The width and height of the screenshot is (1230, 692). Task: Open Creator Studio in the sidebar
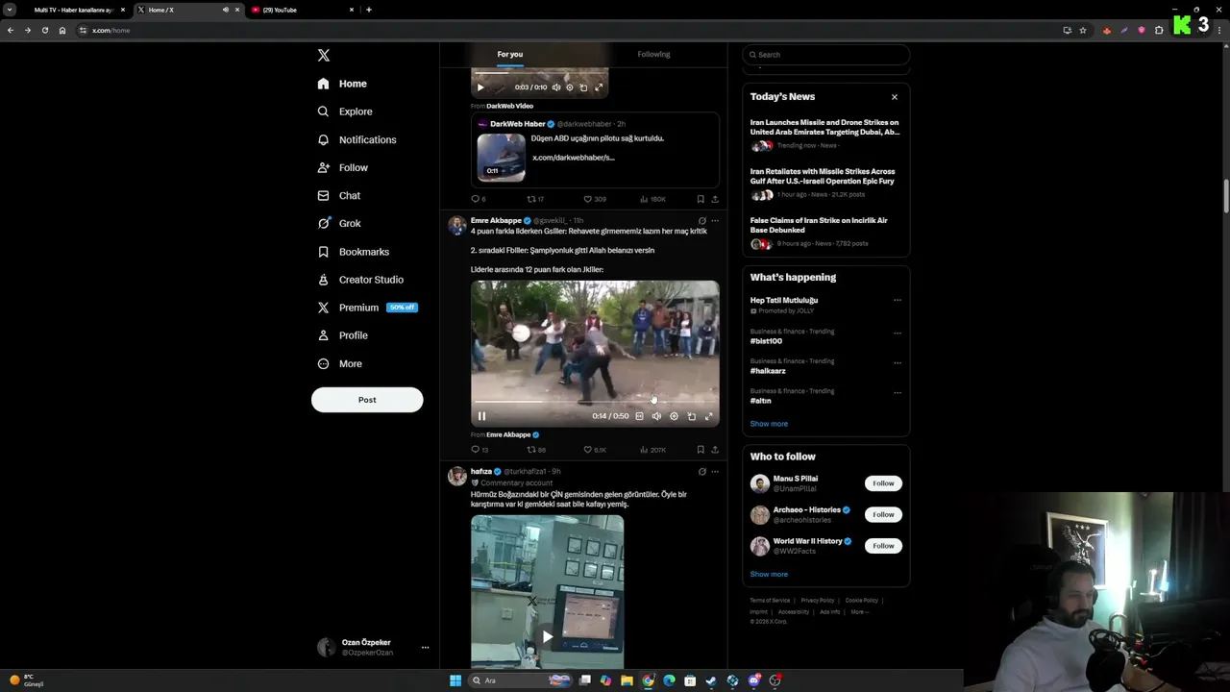point(360,280)
